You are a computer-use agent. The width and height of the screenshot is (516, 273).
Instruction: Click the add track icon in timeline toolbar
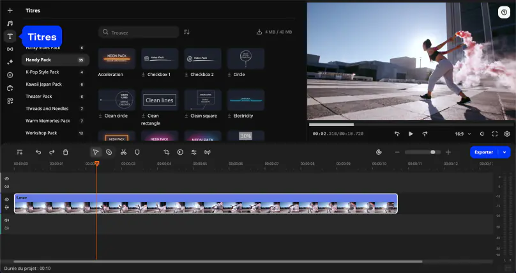point(20,152)
